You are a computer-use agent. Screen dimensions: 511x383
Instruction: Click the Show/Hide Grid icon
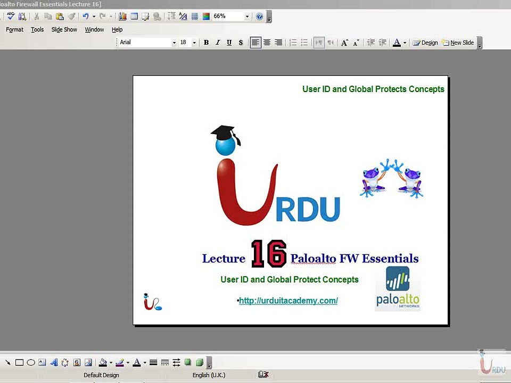[x=195, y=16]
